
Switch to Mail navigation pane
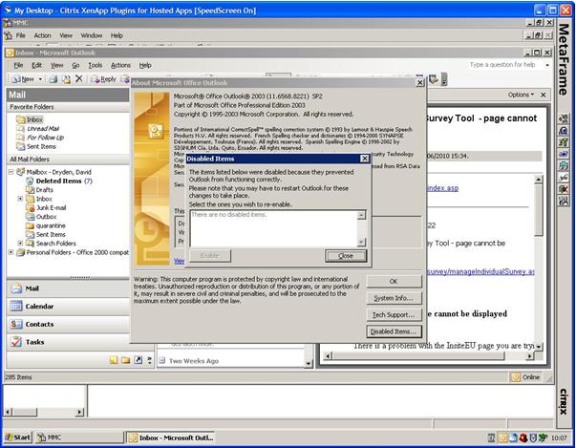click(x=68, y=288)
